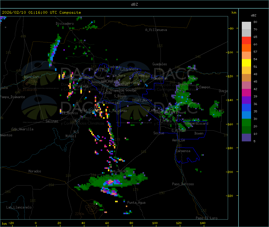The width and height of the screenshot is (269, 227).
Task: Click the 'Los_Toldos' location label
Action: [x=119, y=171]
